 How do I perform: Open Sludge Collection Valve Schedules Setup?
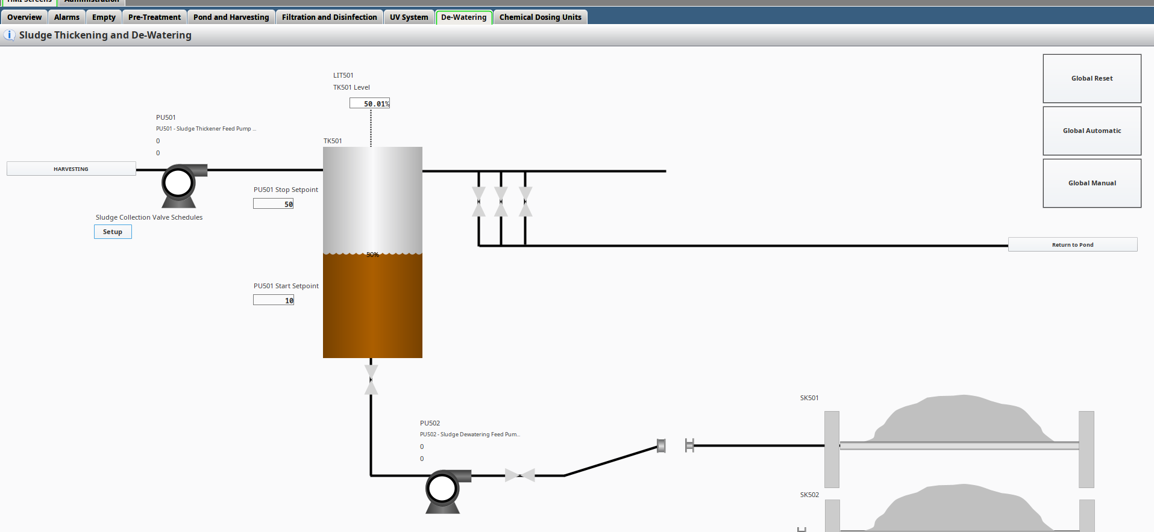point(113,232)
